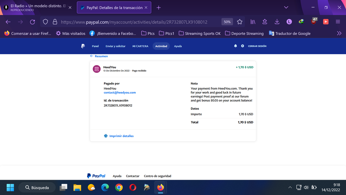The height and width of the screenshot is (195, 346).
Task: Open the starred bookmarks toolbar icon
Action: point(265,22)
